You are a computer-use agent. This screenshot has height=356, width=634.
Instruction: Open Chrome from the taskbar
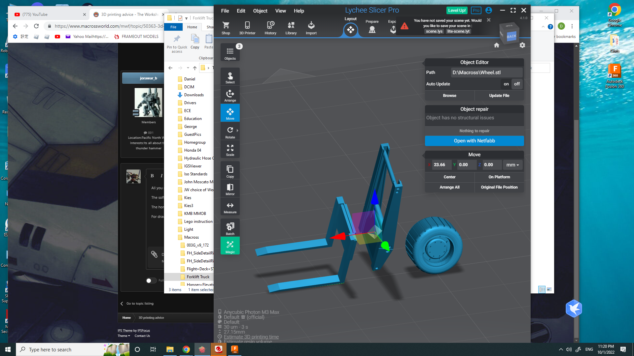(x=186, y=349)
